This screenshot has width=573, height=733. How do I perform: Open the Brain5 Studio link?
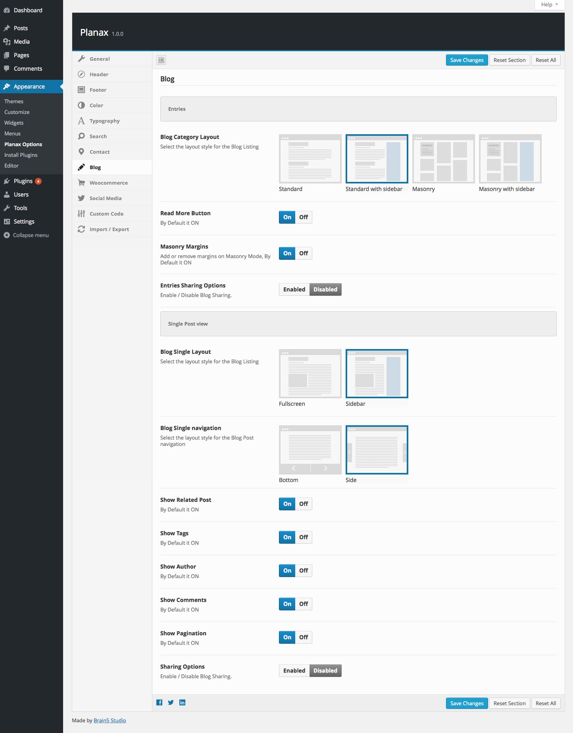coord(110,720)
